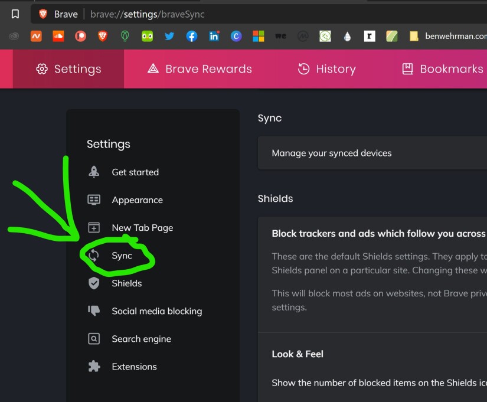Open the green and beige leaf bookmark

pyautogui.click(x=392, y=37)
